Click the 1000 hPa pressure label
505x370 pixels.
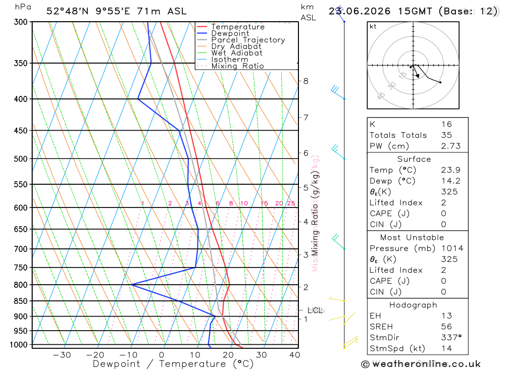(x=19, y=345)
